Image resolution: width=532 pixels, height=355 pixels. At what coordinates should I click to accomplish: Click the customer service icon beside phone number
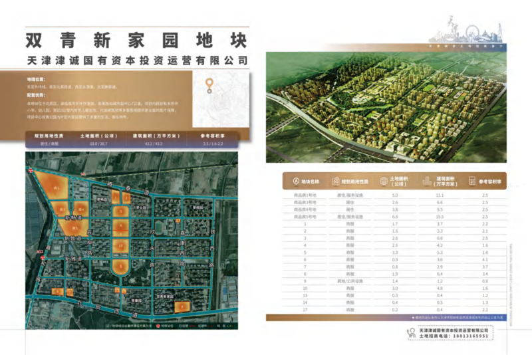click(412, 332)
